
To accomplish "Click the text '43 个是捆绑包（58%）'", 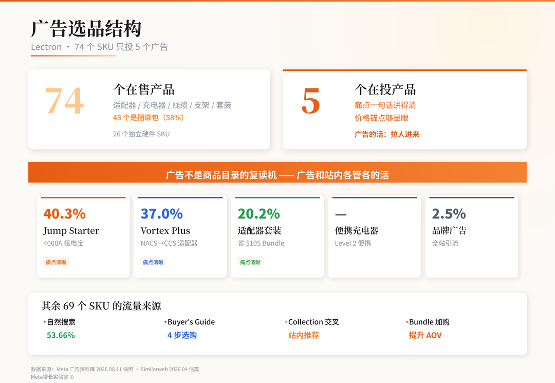I will click(x=150, y=118).
